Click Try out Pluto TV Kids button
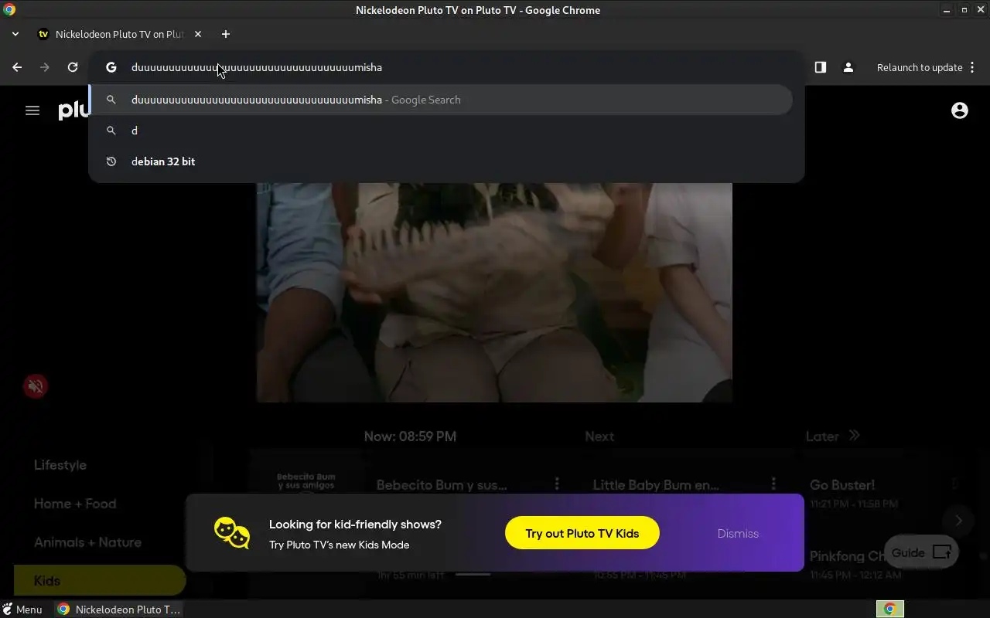990x618 pixels. tap(582, 533)
